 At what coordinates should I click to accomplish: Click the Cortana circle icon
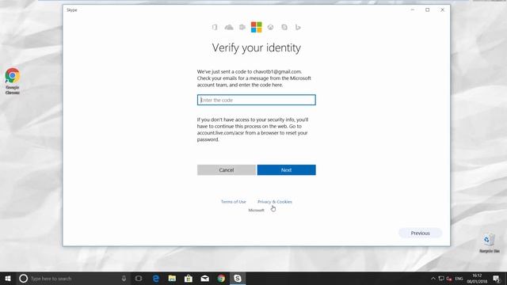23,278
